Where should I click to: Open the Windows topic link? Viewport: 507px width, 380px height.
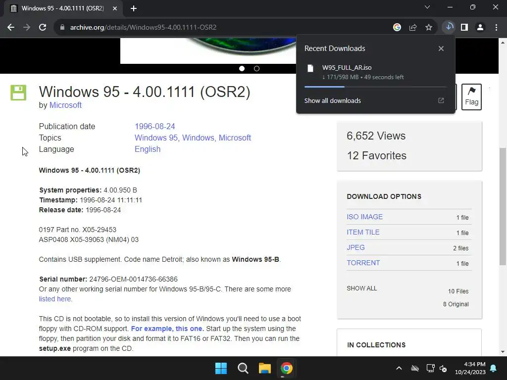point(198,138)
